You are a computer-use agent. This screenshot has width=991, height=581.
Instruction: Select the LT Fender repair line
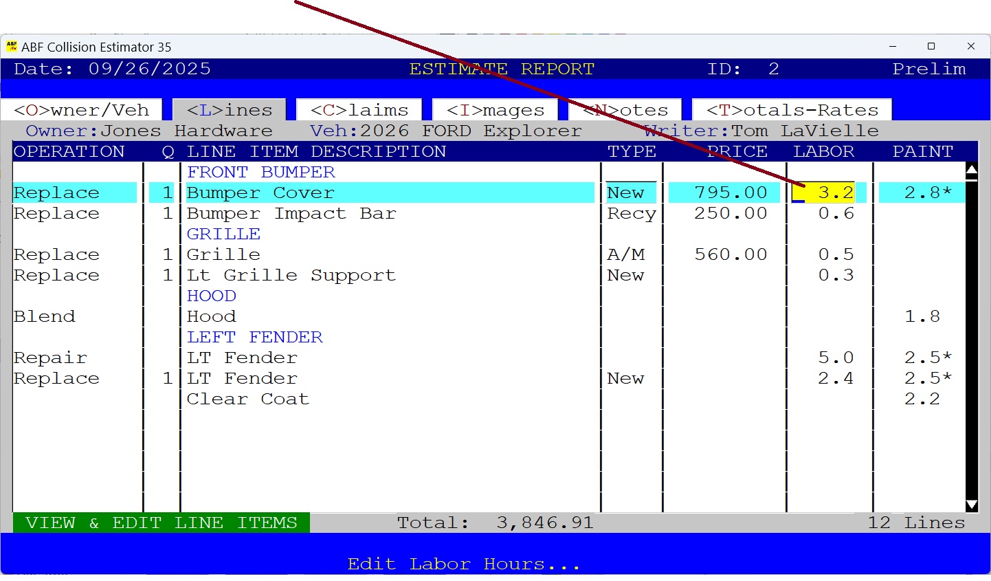point(241,357)
